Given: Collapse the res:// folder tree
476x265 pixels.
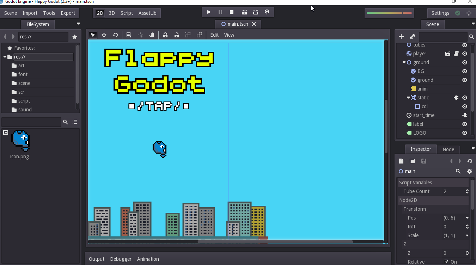Looking at the screenshot, I should click(x=5, y=57).
